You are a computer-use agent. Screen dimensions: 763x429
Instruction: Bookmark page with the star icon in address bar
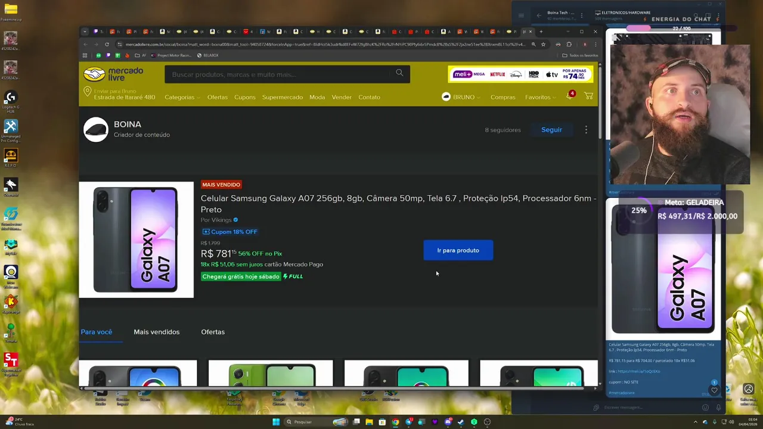pos(543,44)
